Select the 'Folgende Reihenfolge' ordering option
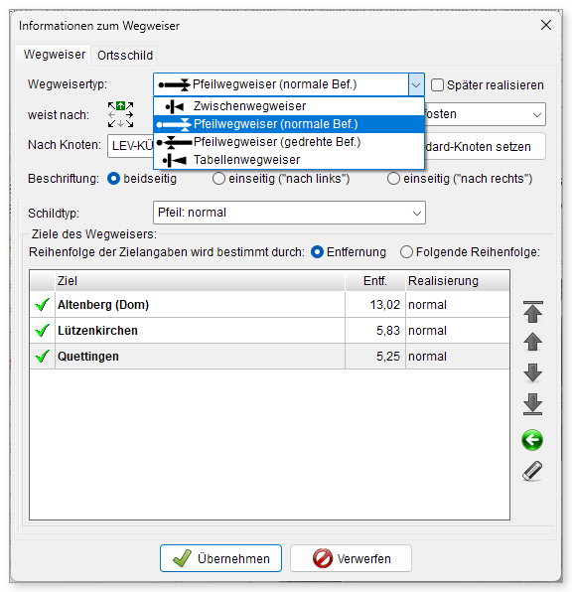The height and width of the screenshot is (592, 572). click(x=406, y=252)
